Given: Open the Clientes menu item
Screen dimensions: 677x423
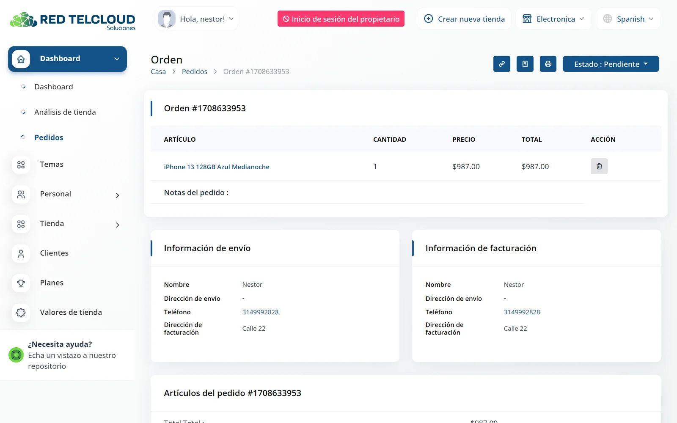Looking at the screenshot, I should 54,253.
